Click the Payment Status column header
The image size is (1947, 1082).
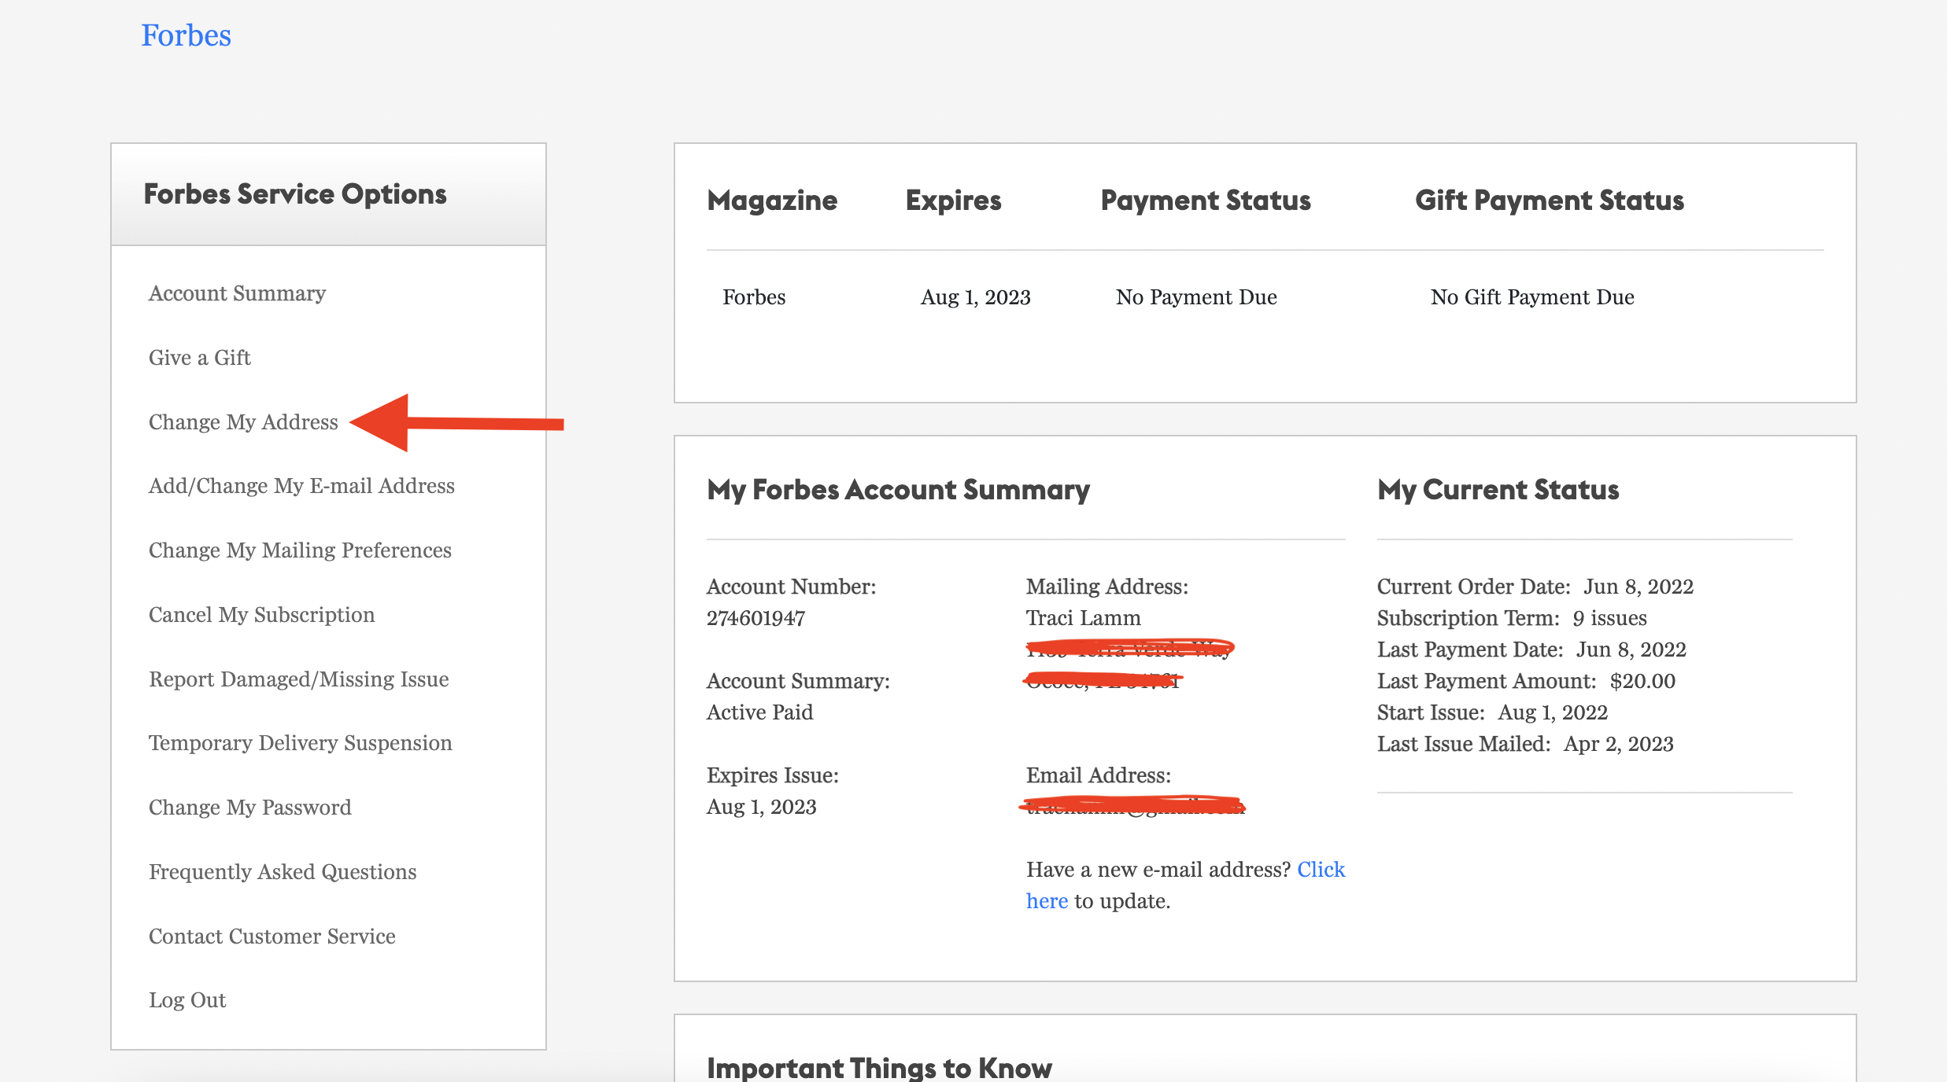tap(1205, 201)
